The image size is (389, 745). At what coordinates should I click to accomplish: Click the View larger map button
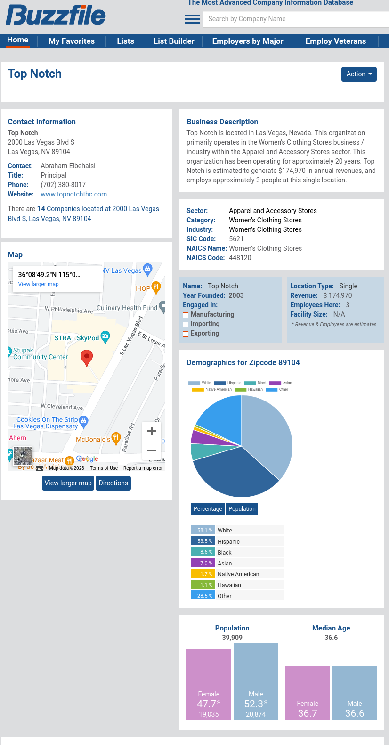pos(68,483)
